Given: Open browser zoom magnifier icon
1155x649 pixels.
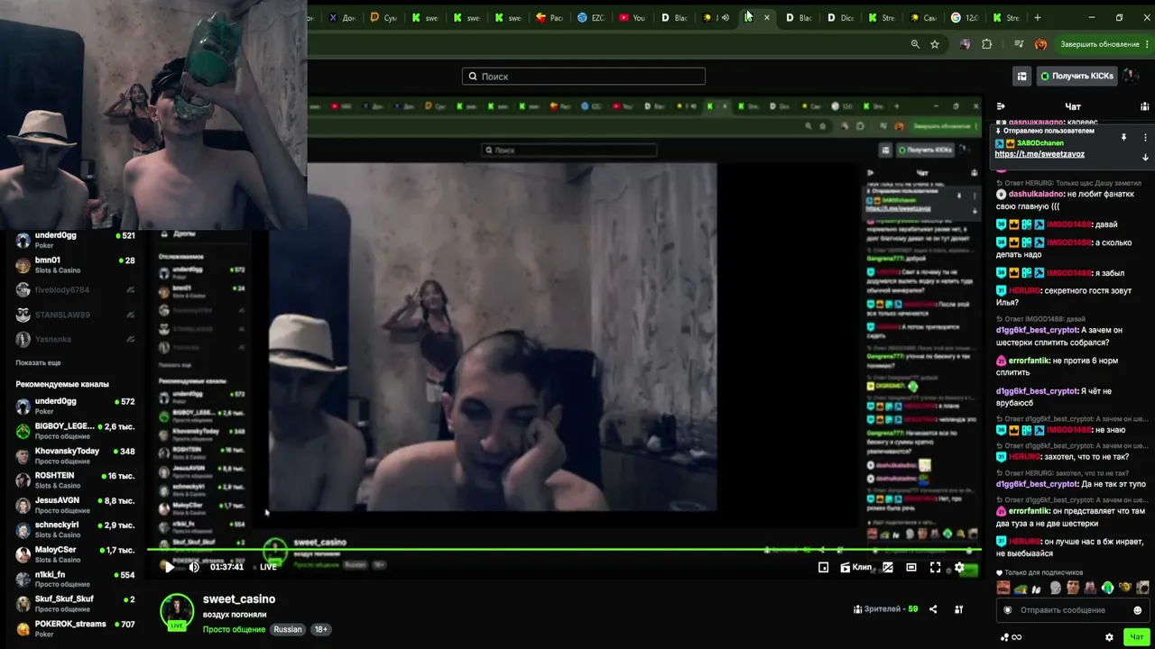Looking at the screenshot, I should (x=915, y=44).
